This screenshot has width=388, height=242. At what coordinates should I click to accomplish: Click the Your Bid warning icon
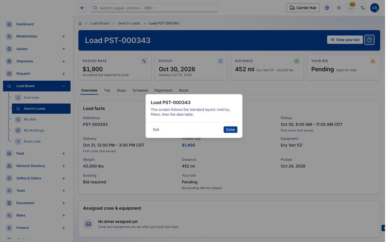pyautogui.click(x=373, y=61)
